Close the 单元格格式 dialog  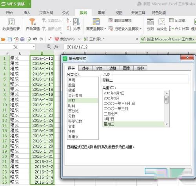187,57
